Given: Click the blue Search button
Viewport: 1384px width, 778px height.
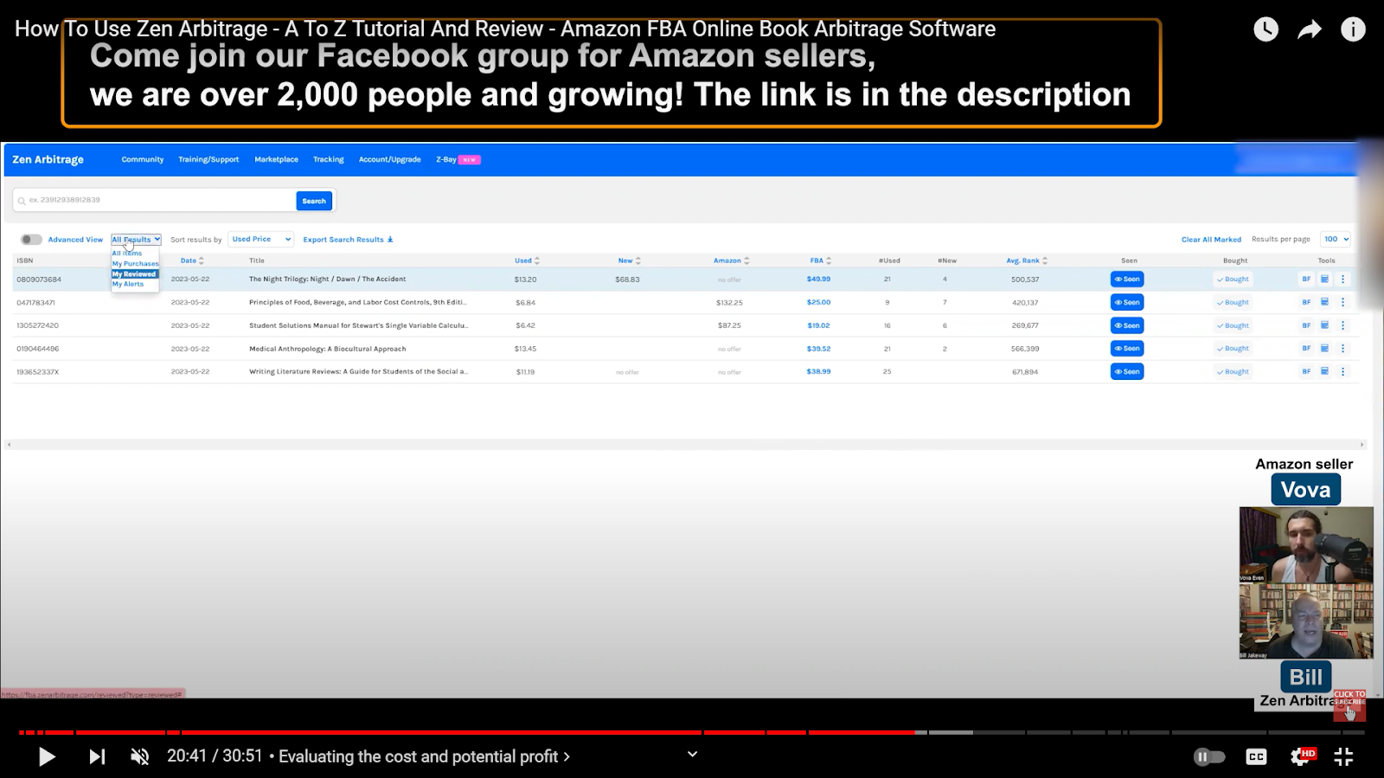Looking at the screenshot, I should (x=314, y=201).
